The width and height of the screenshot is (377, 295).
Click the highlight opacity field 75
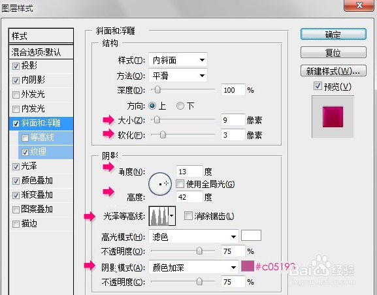tap(233, 251)
